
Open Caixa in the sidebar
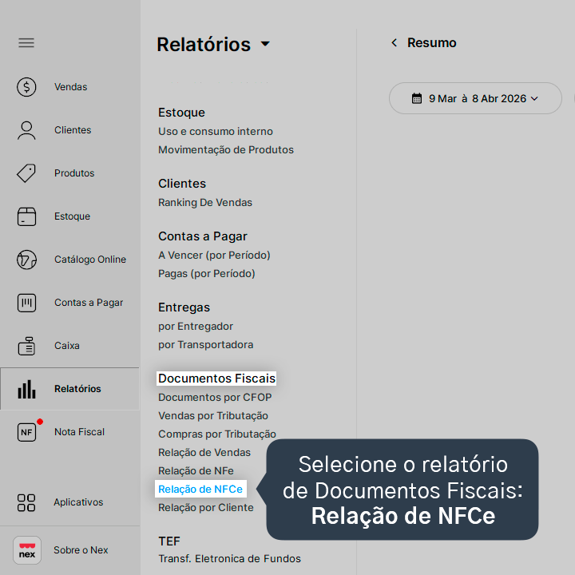(x=67, y=346)
